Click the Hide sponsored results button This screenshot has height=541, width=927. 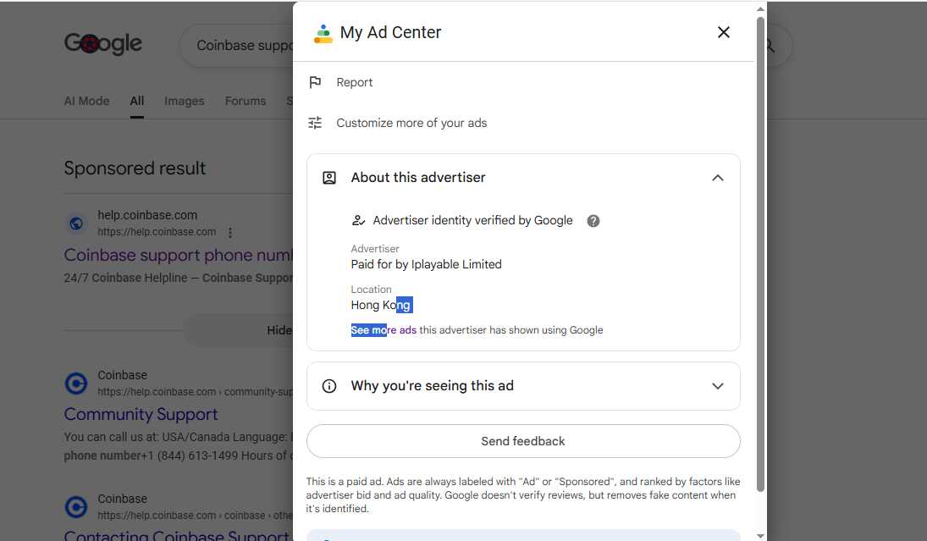click(x=240, y=330)
